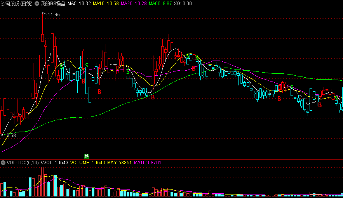This screenshot has width=343, height=198.
Task: Open the main chart indicator dropdown circle
Action: (37, 3)
